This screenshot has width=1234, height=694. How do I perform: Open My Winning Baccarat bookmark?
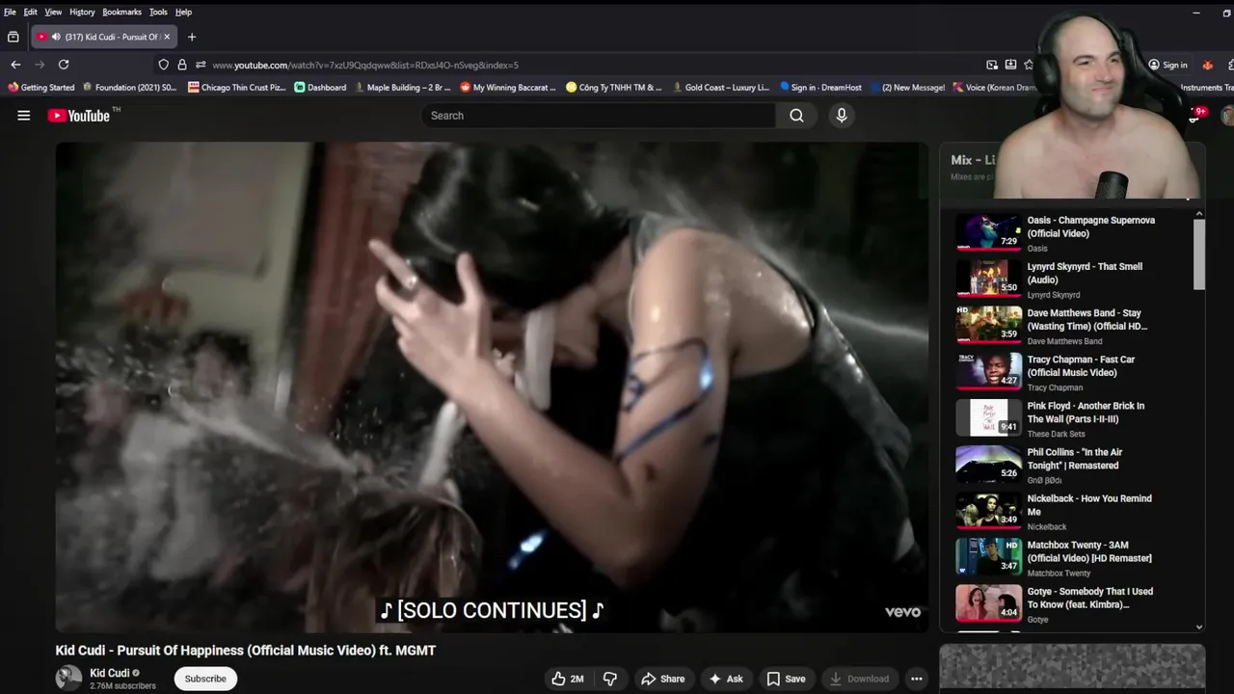click(x=508, y=88)
